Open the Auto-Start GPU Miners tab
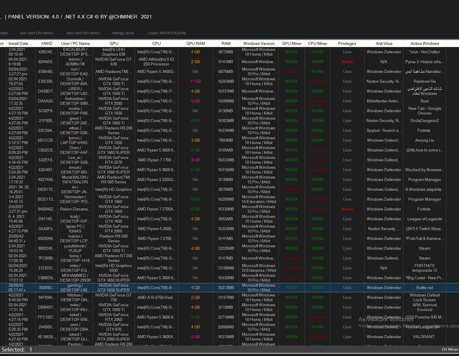459x356 pixels. pyautogui.click(x=83, y=33)
